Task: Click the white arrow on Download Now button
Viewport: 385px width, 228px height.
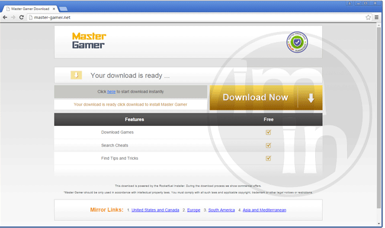Action: (x=311, y=98)
